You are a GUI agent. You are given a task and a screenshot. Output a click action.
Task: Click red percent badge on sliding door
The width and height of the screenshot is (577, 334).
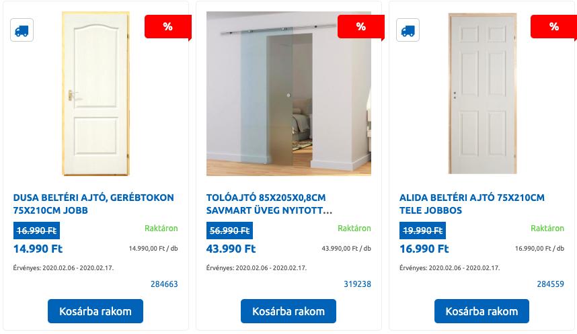coord(361,27)
